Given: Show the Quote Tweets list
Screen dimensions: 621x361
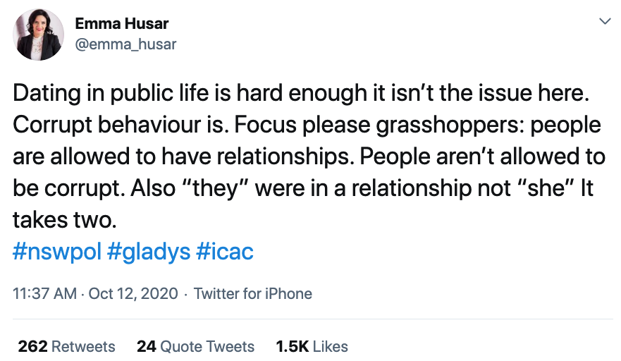Looking at the screenshot, I should click(207, 346).
